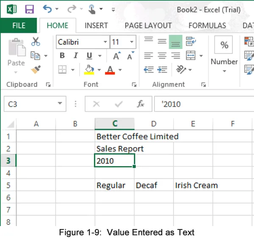This screenshot has width=254, height=240.
Task: Click the Save icon in quick access toolbar
Action: tap(29, 9)
